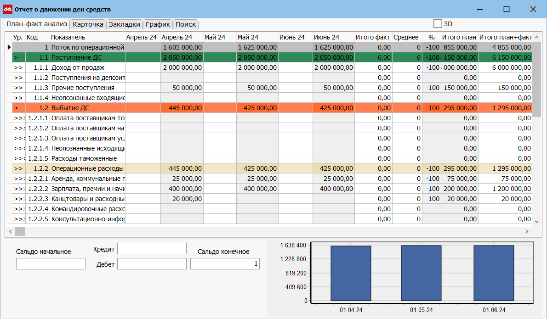Image resolution: width=547 pixels, height=319 pixels.
Task: Expand the Поступление ДС level marker
Action: (x=17, y=57)
